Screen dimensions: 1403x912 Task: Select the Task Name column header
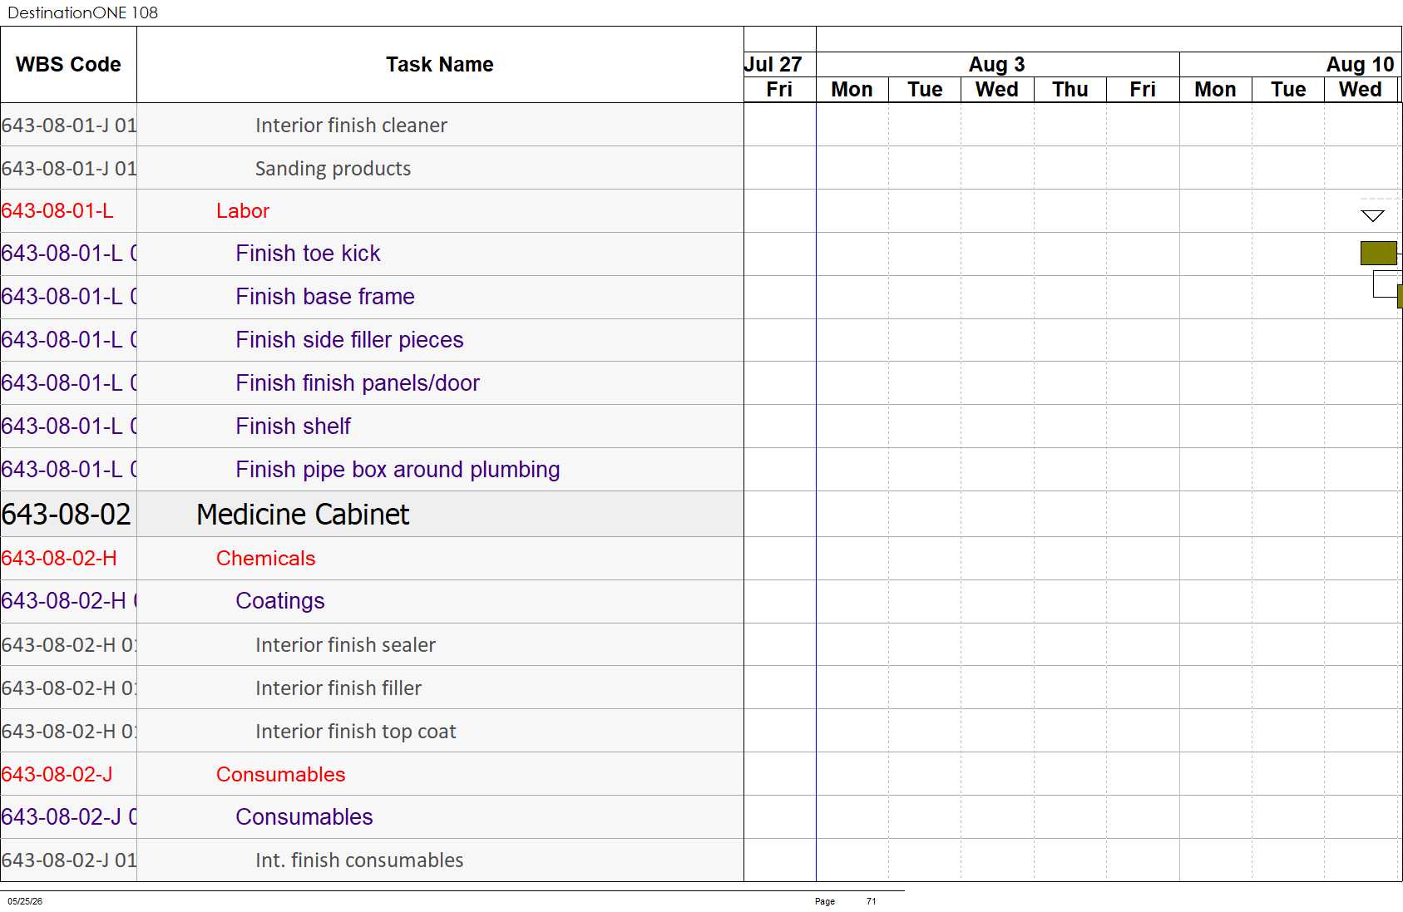tap(440, 65)
